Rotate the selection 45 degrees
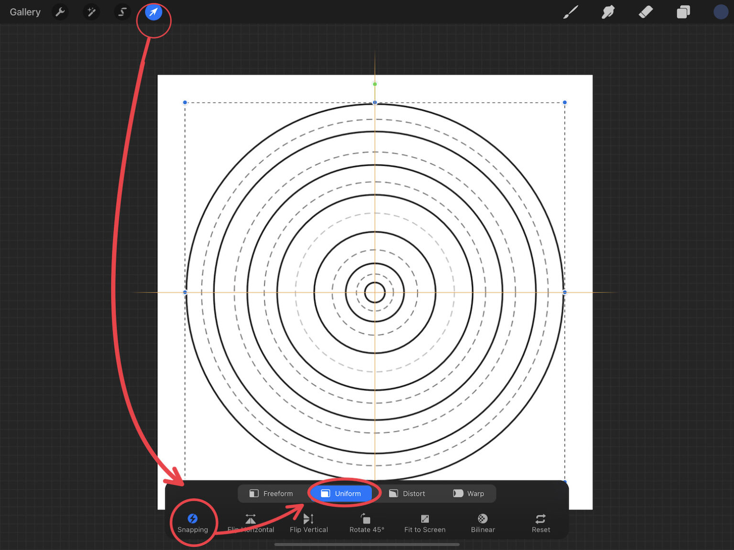 pos(366,523)
